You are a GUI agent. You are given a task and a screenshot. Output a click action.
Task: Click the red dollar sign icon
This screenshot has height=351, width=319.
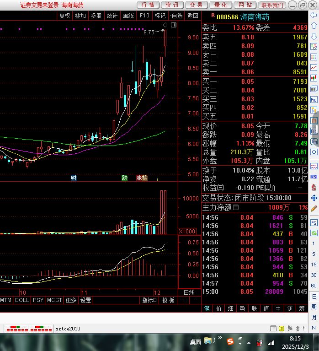point(314,187)
